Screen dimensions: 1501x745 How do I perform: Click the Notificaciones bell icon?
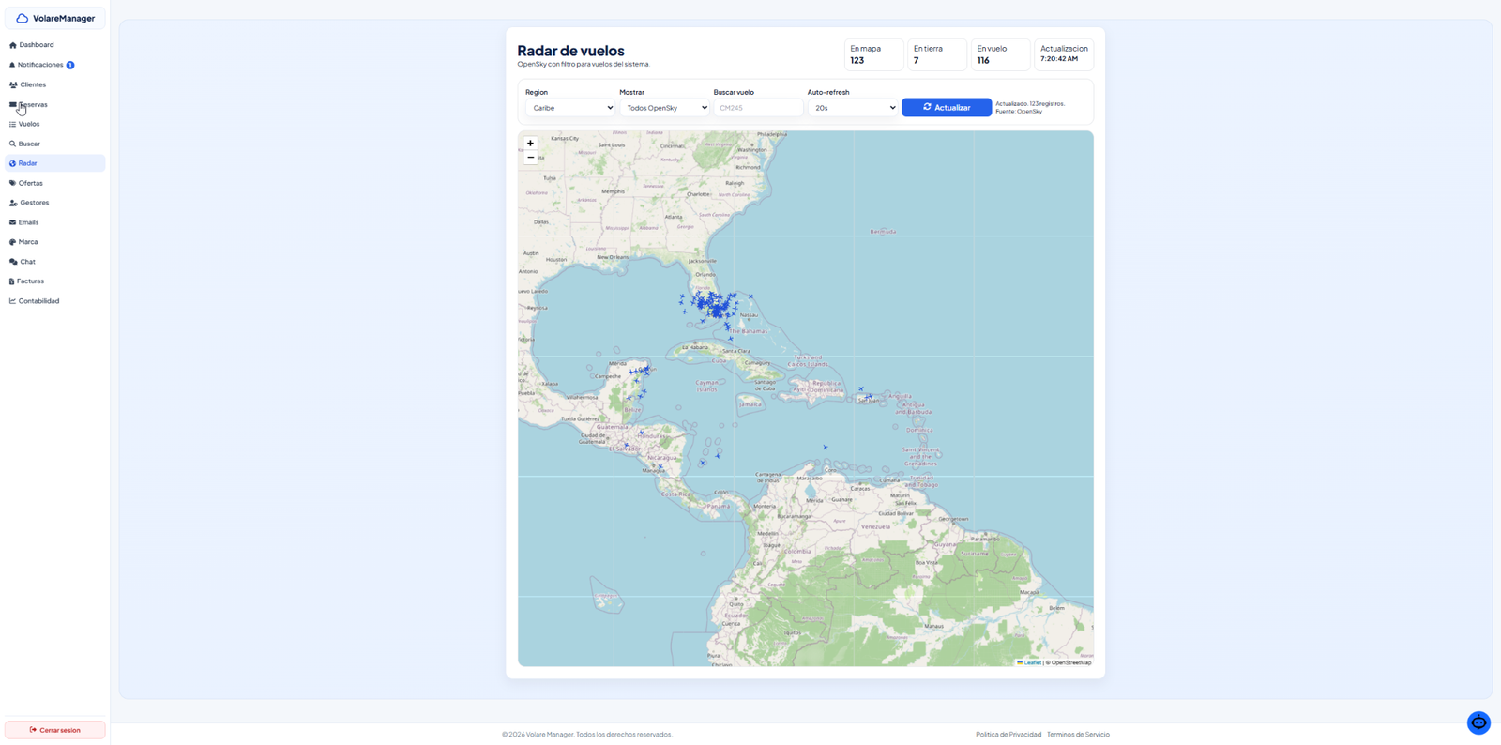12,65
